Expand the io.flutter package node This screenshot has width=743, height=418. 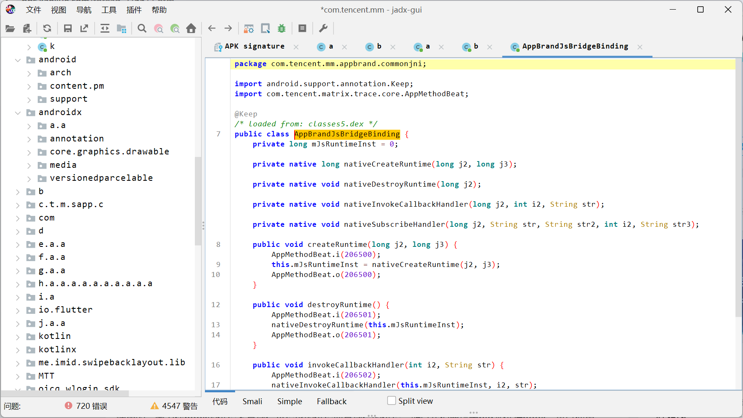click(18, 310)
